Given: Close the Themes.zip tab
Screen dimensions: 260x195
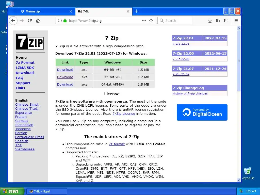Looking at the screenshot, I should point(71,11).
